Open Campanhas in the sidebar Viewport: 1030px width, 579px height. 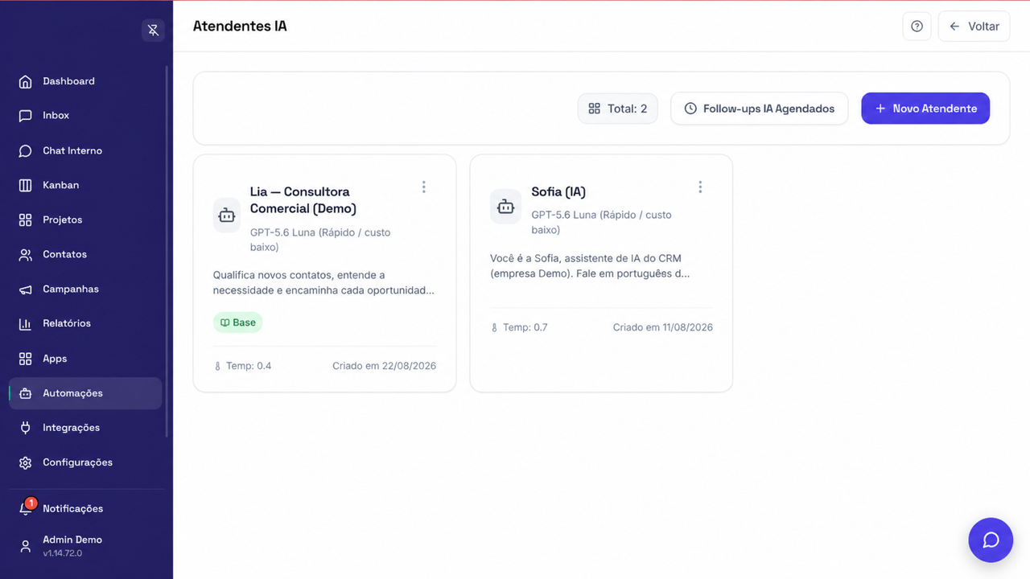click(x=85, y=289)
